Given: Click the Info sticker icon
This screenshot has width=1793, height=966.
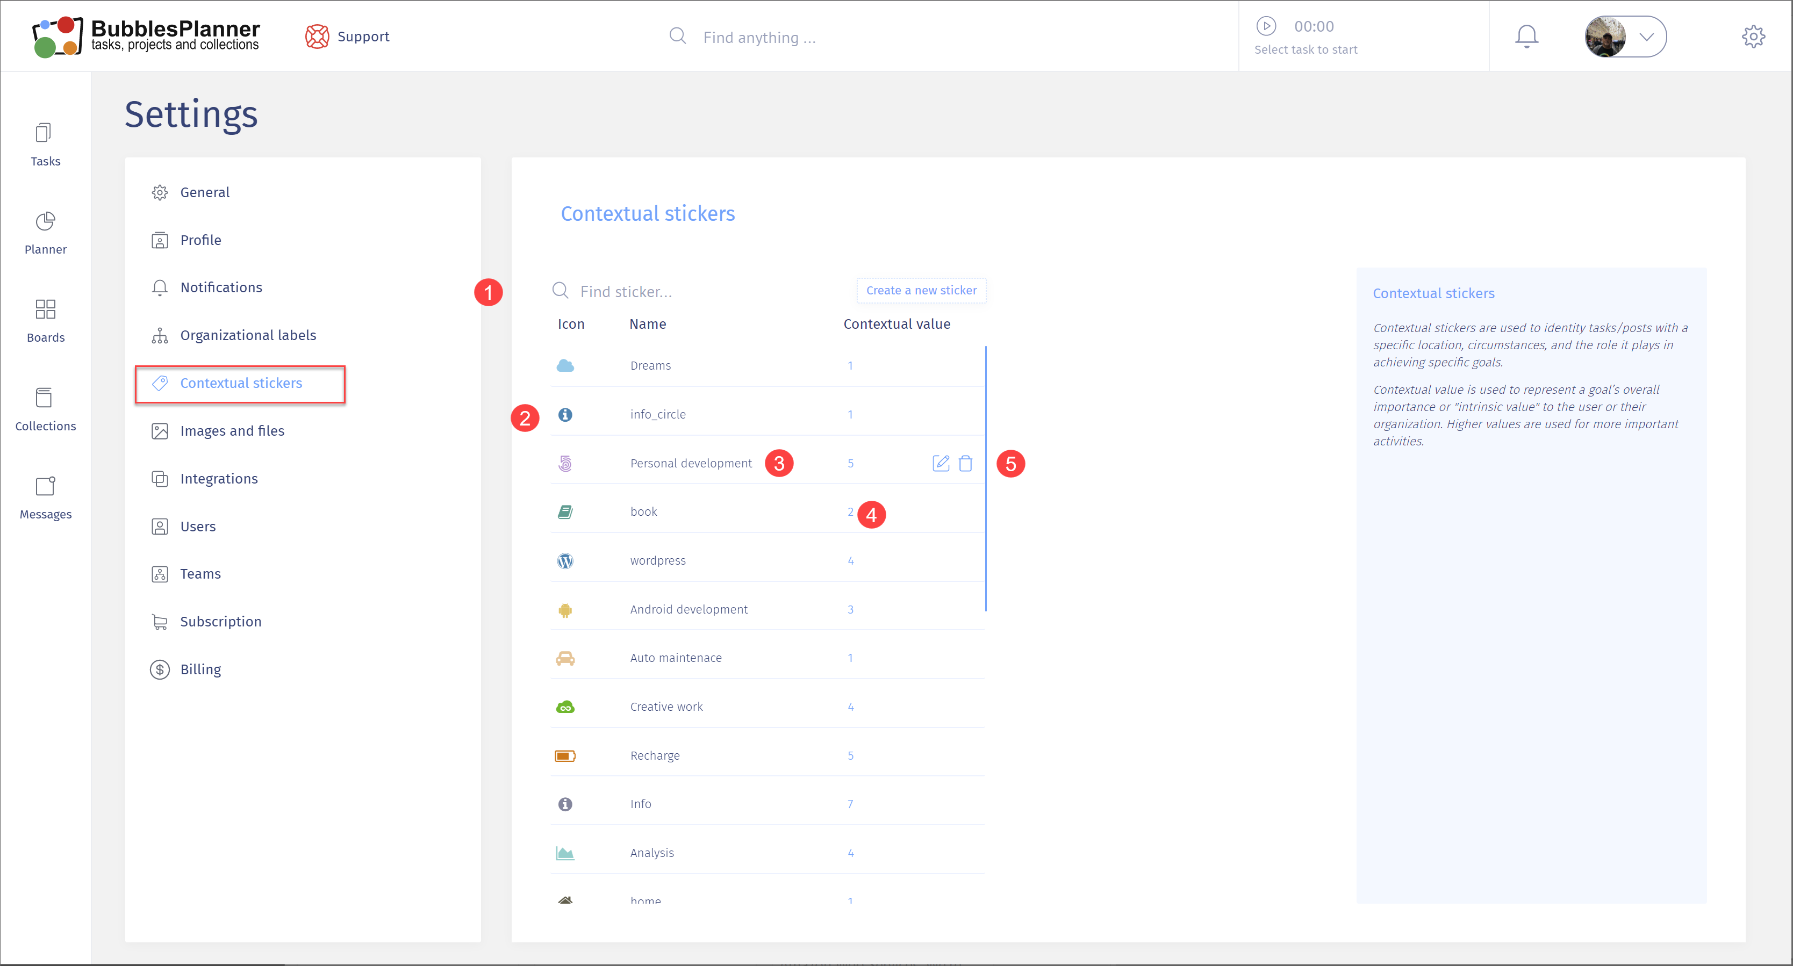Looking at the screenshot, I should pyautogui.click(x=564, y=804).
